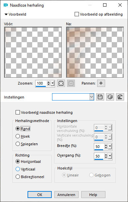Click the save preset floppy disk icon
The image size is (128, 202).
pyautogui.click(x=100, y=97)
